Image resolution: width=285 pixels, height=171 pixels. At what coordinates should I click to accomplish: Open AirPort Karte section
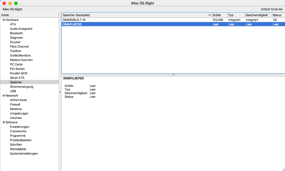tap(18, 100)
